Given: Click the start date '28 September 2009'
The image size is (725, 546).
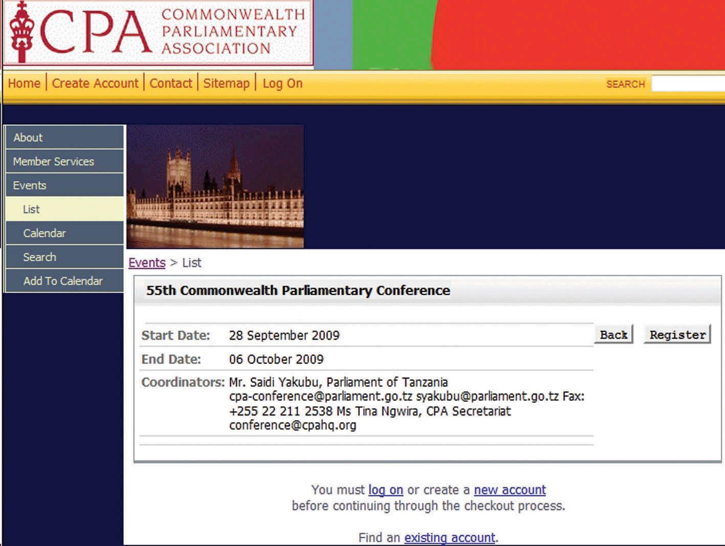Looking at the screenshot, I should pos(284,335).
